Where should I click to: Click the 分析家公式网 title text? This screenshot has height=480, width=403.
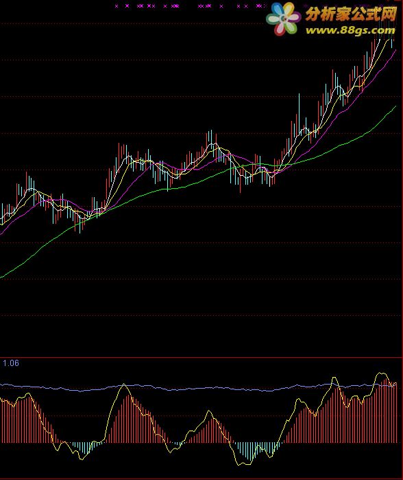coord(351,14)
